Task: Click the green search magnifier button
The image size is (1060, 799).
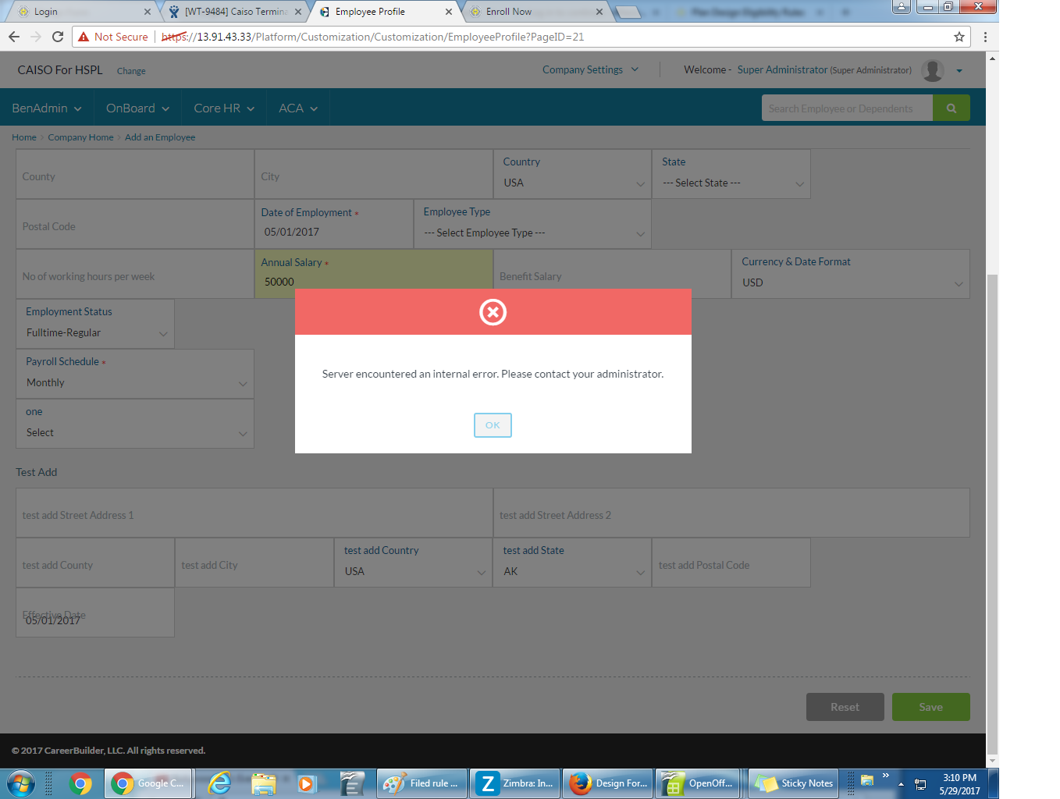Action: tap(951, 108)
